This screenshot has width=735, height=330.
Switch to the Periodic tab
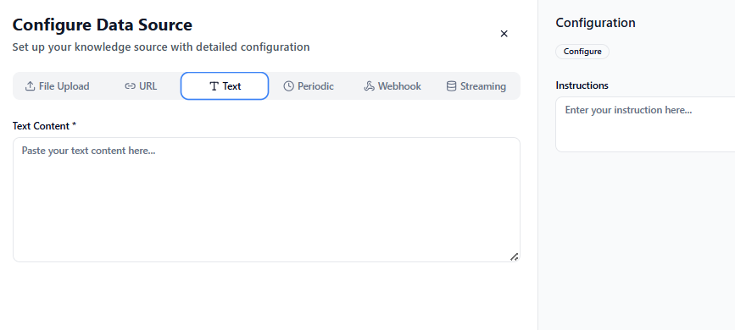point(309,86)
